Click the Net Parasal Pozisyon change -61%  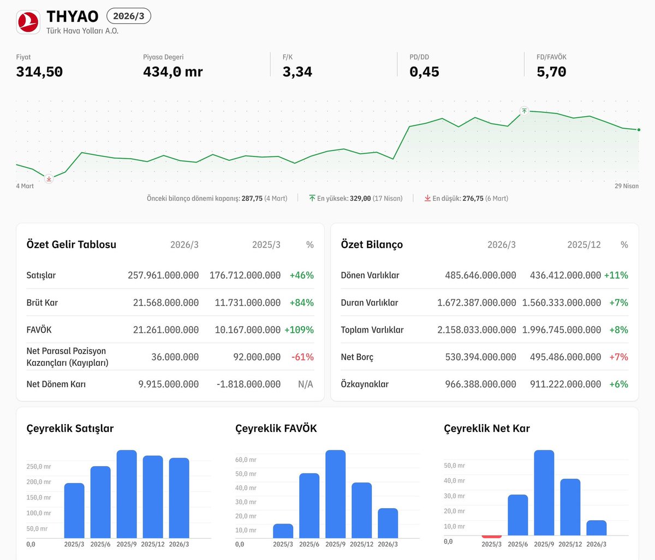[303, 357]
